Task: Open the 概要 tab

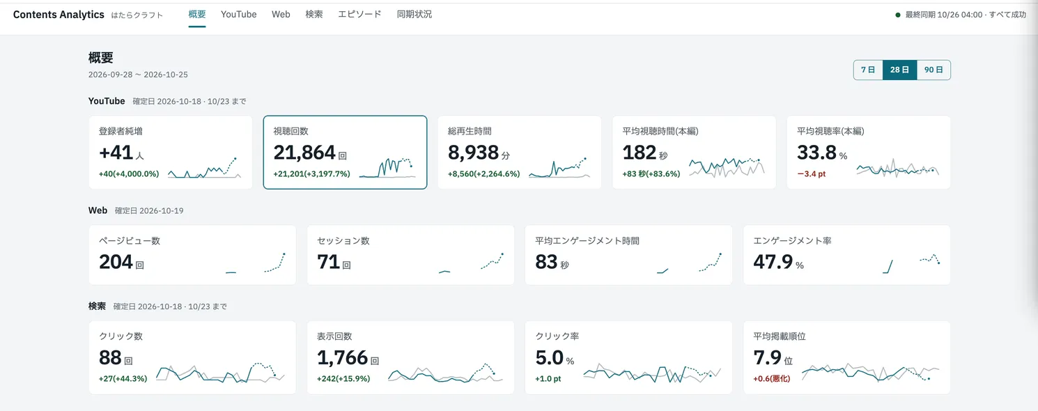Action: 197,14
